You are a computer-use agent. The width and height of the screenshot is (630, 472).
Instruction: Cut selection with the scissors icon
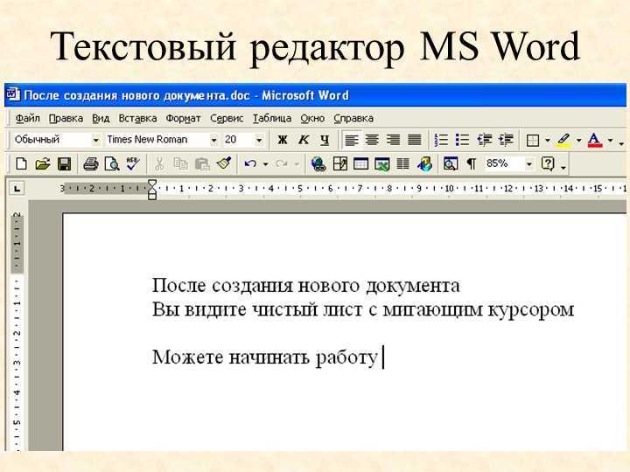click(x=159, y=163)
